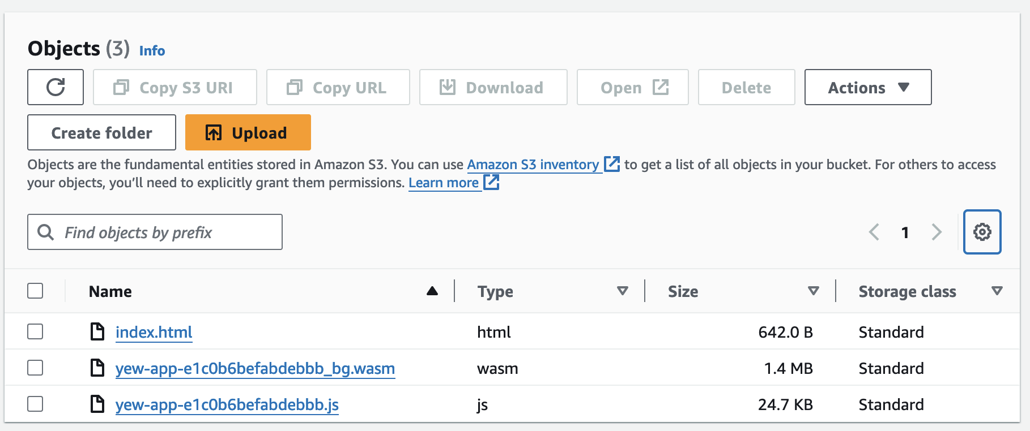Select the yew-app wasm file checkbox
Viewport: 1030px width, 431px height.
(35, 368)
